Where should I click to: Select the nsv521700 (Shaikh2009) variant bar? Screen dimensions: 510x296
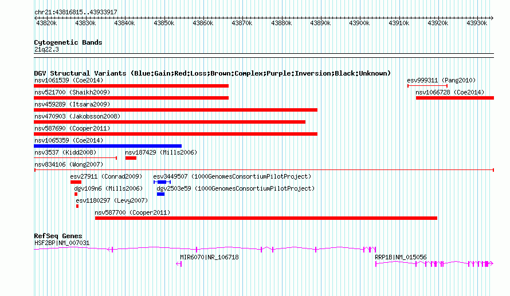point(131,98)
